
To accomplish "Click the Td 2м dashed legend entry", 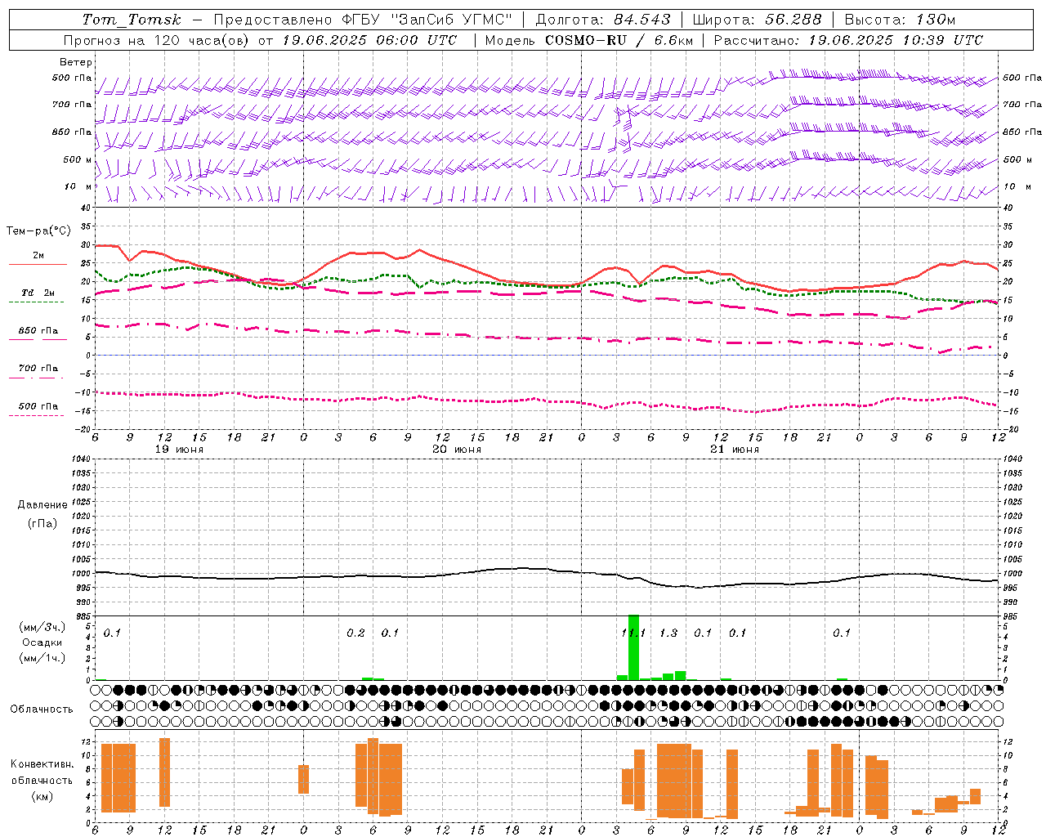I will pyautogui.click(x=38, y=296).
